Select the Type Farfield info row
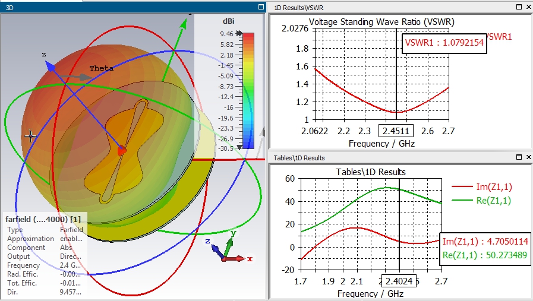The image size is (533, 301). (x=45, y=230)
